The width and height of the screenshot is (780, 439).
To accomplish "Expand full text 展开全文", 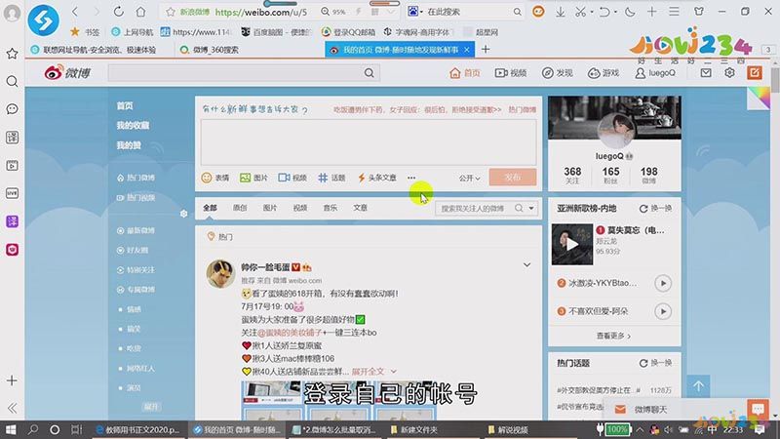I will (x=373, y=372).
